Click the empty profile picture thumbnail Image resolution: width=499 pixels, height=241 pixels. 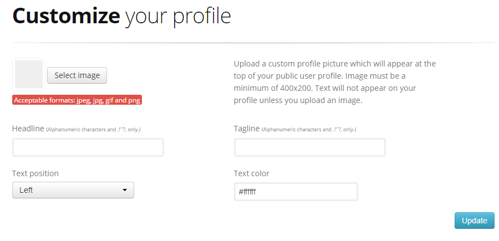coord(29,75)
